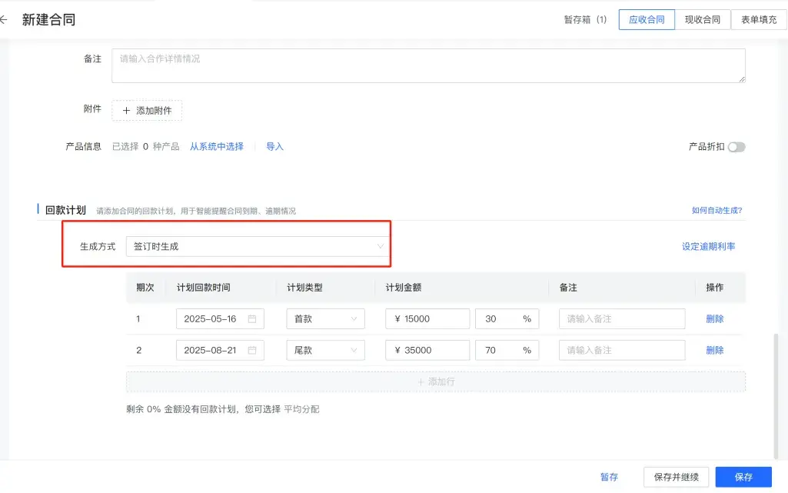
Task: Switch to the 表单填充 tab
Action: (x=759, y=19)
